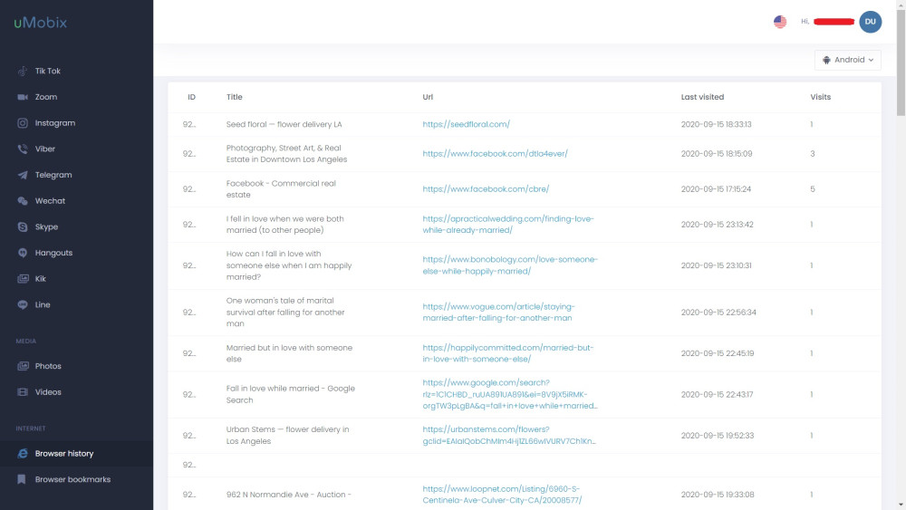Image resolution: width=906 pixels, height=510 pixels.
Task: Click the uMobix logo
Action: [x=41, y=23]
